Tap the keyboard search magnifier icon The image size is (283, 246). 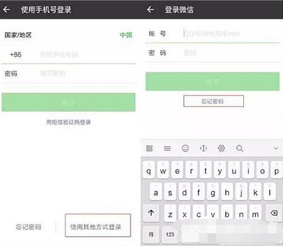point(240,148)
